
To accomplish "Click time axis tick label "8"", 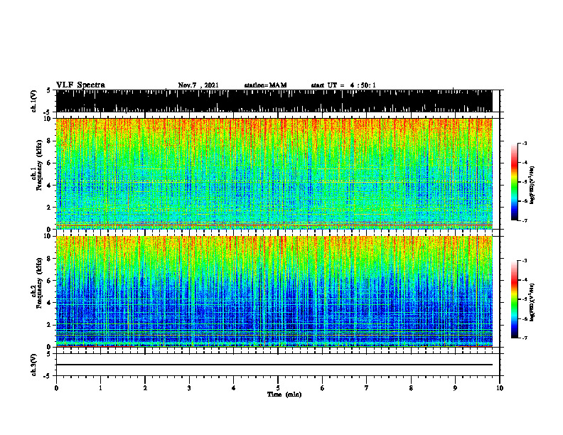I will pyautogui.click(x=411, y=388).
